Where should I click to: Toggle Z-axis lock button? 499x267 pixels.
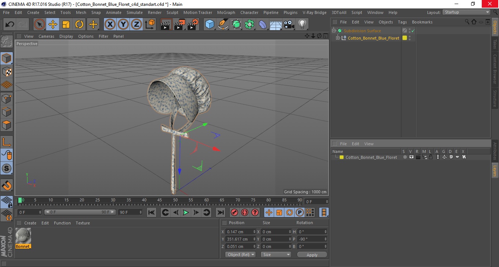click(x=136, y=25)
